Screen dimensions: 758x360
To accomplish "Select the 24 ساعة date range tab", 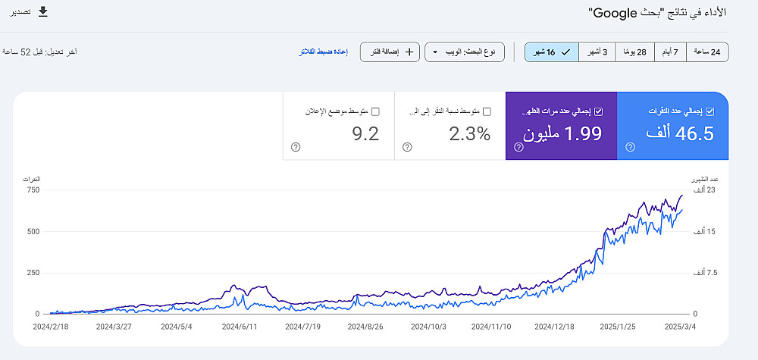I will click(x=706, y=52).
